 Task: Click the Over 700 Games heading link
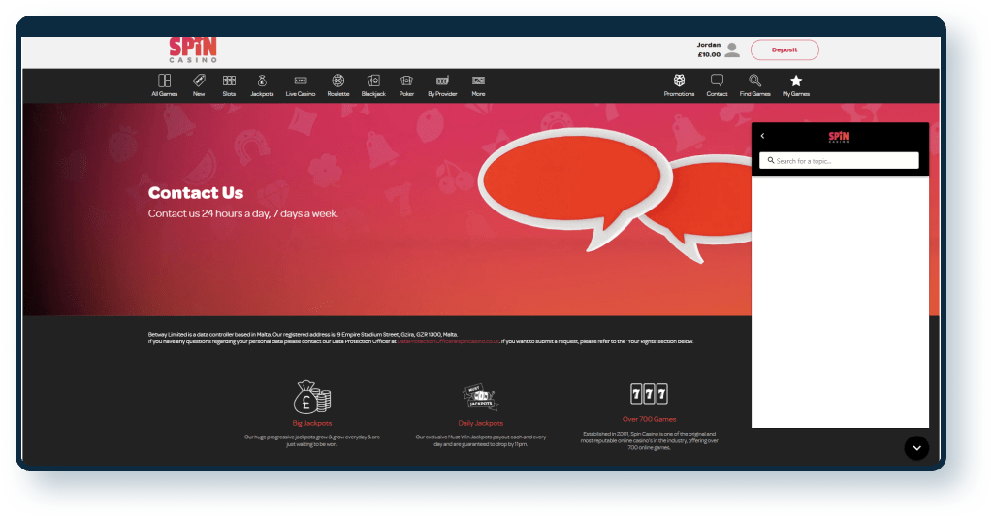(649, 419)
